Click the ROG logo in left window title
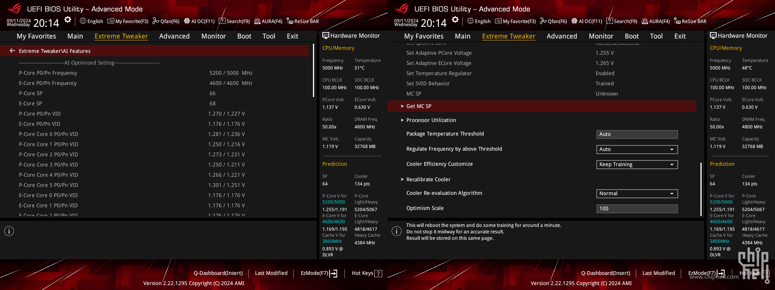 (14, 8)
